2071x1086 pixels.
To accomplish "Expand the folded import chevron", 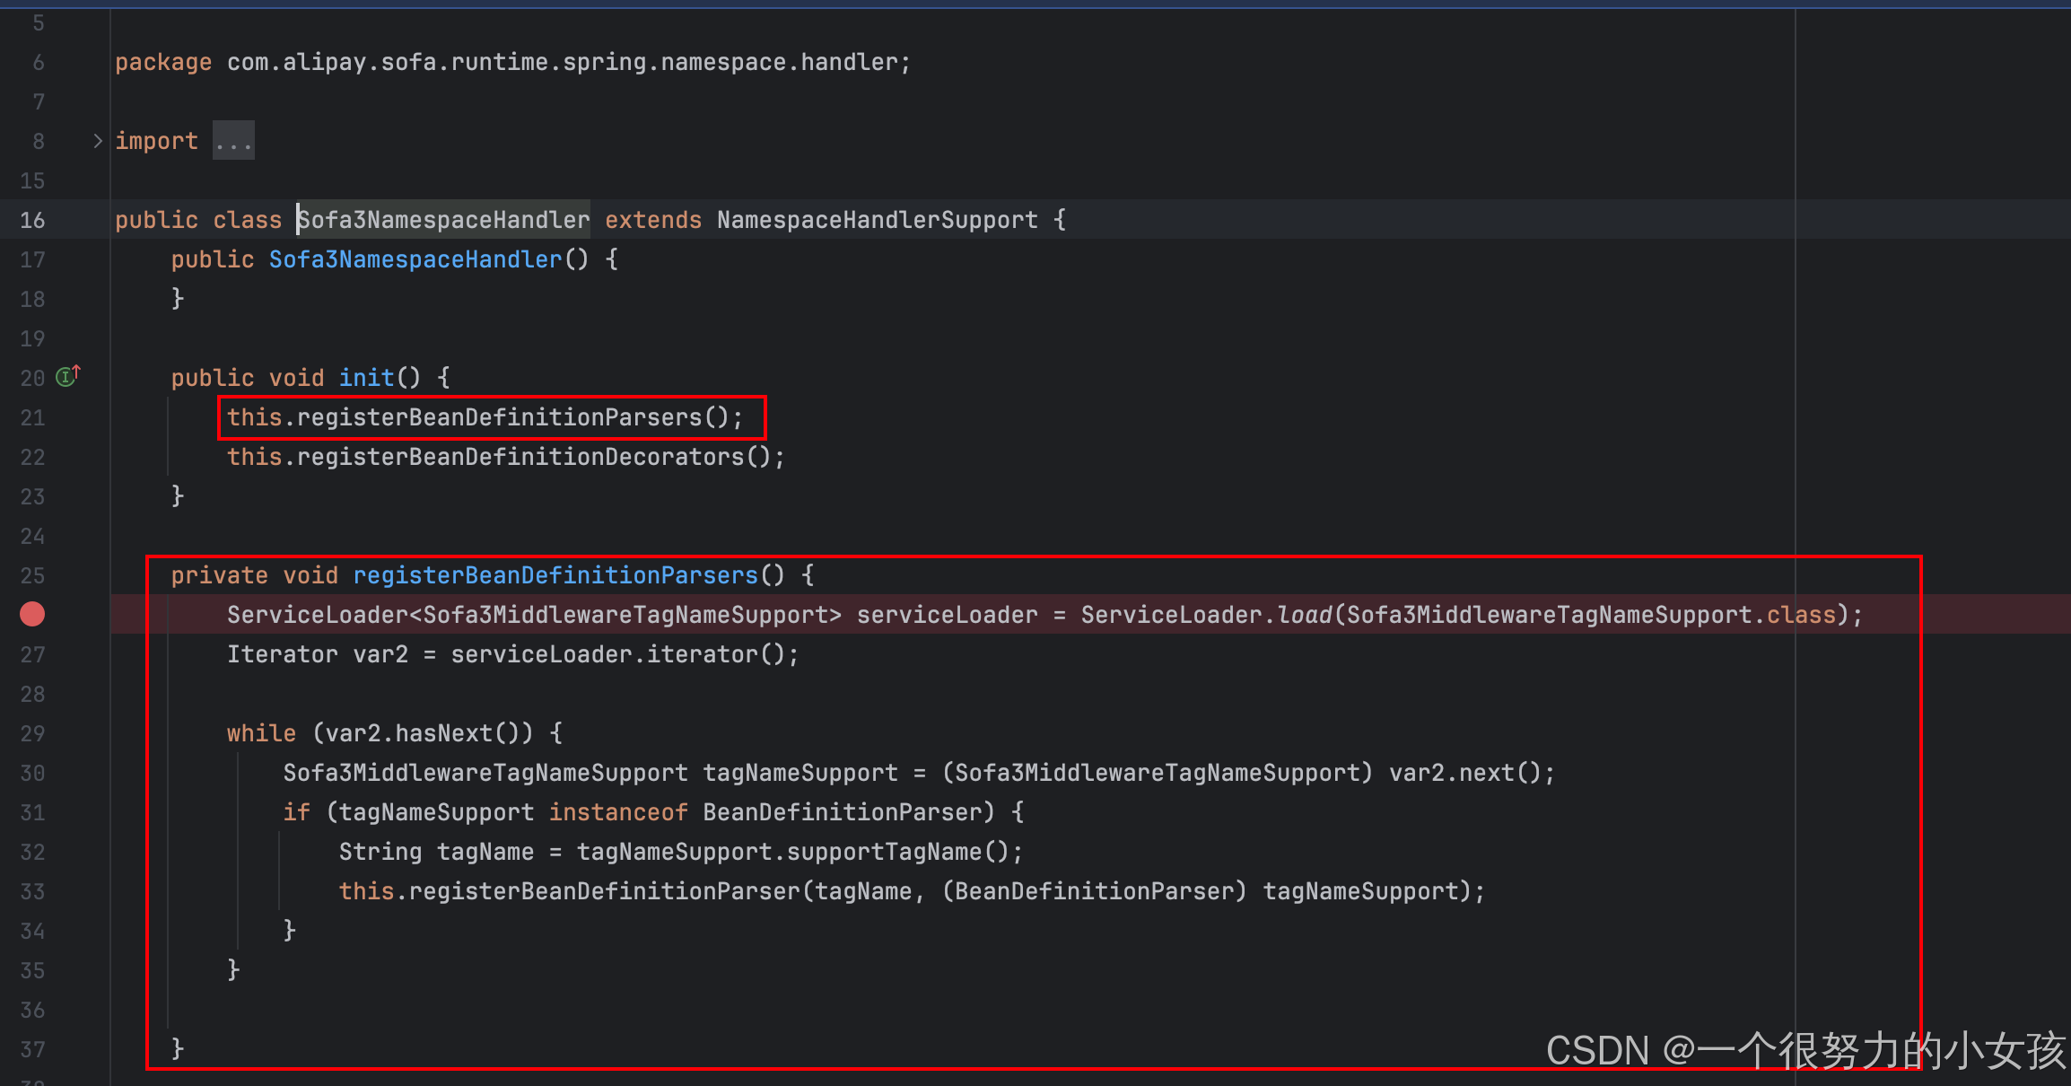I will 97,141.
